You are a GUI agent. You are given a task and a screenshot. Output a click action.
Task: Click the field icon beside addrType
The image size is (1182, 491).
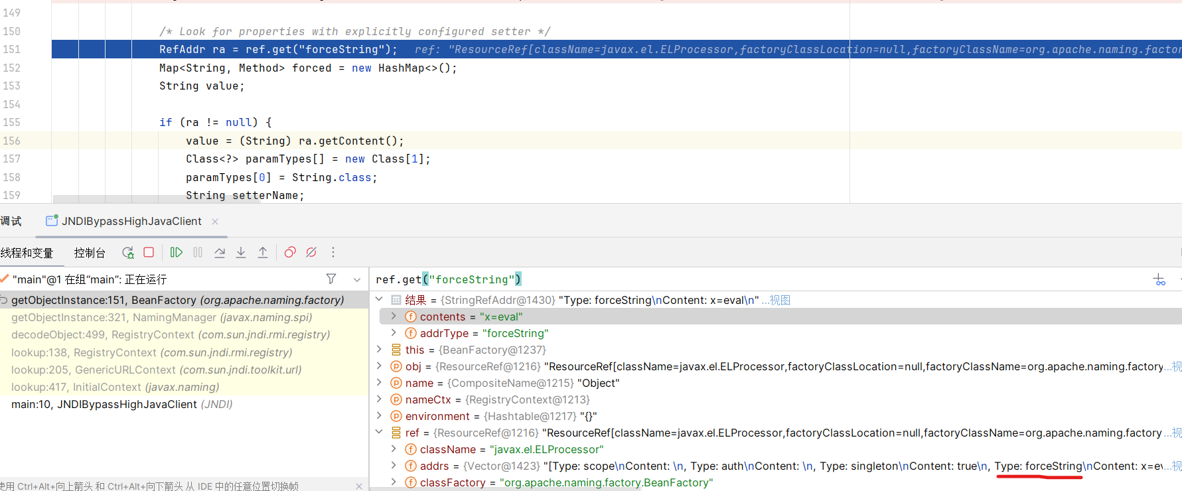point(411,333)
